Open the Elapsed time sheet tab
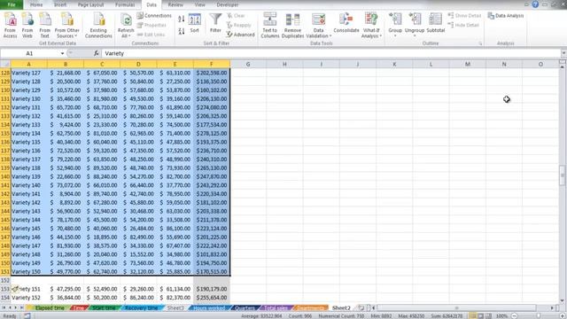This screenshot has width=567, height=319. tap(50, 307)
